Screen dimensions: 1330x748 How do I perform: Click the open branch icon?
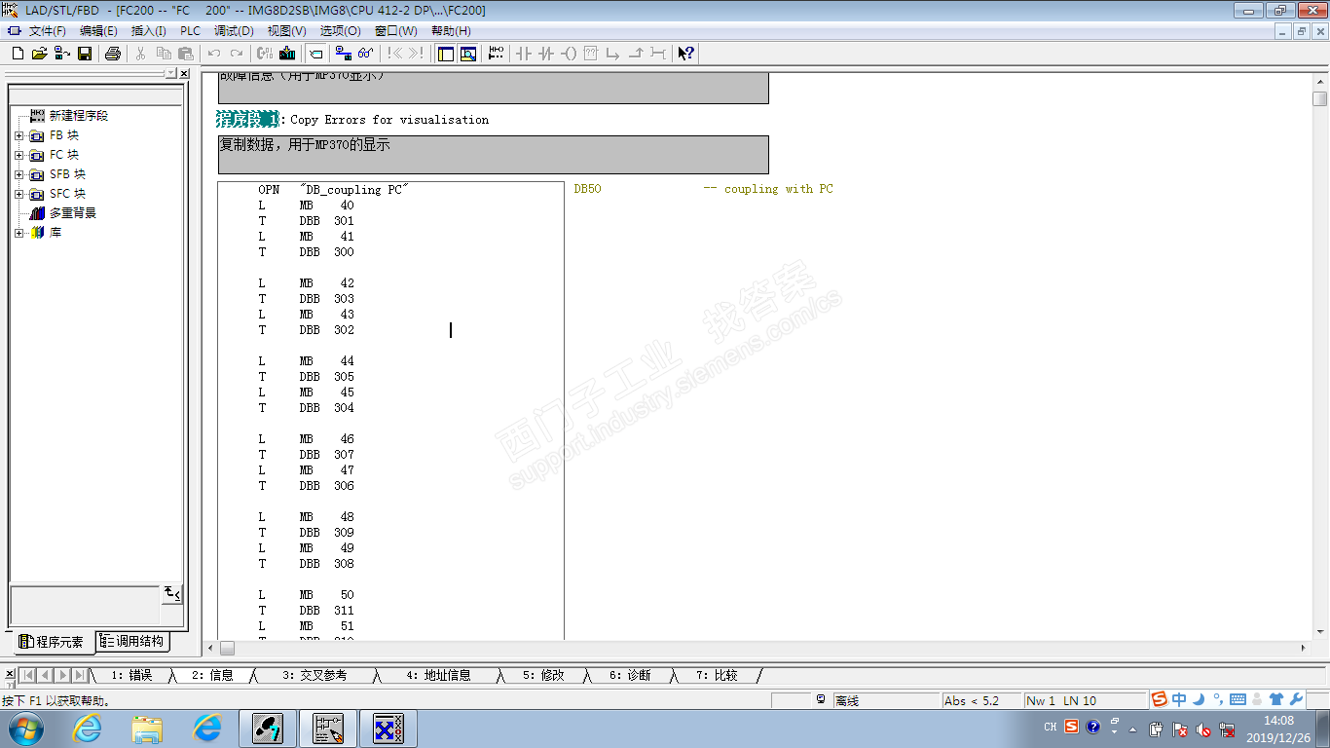coord(613,54)
